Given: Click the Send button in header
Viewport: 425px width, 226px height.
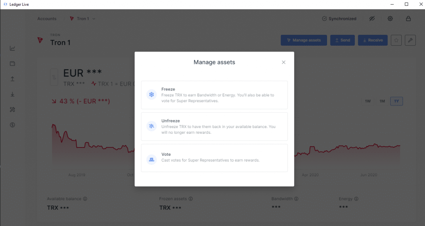Looking at the screenshot, I should pos(342,40).
